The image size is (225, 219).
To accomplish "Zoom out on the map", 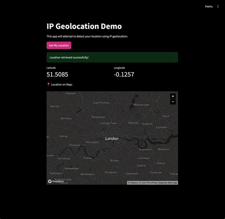I will tap(173, 102).
